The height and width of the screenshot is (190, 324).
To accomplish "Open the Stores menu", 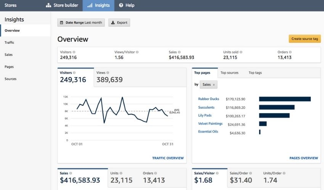I will point(11,5).
